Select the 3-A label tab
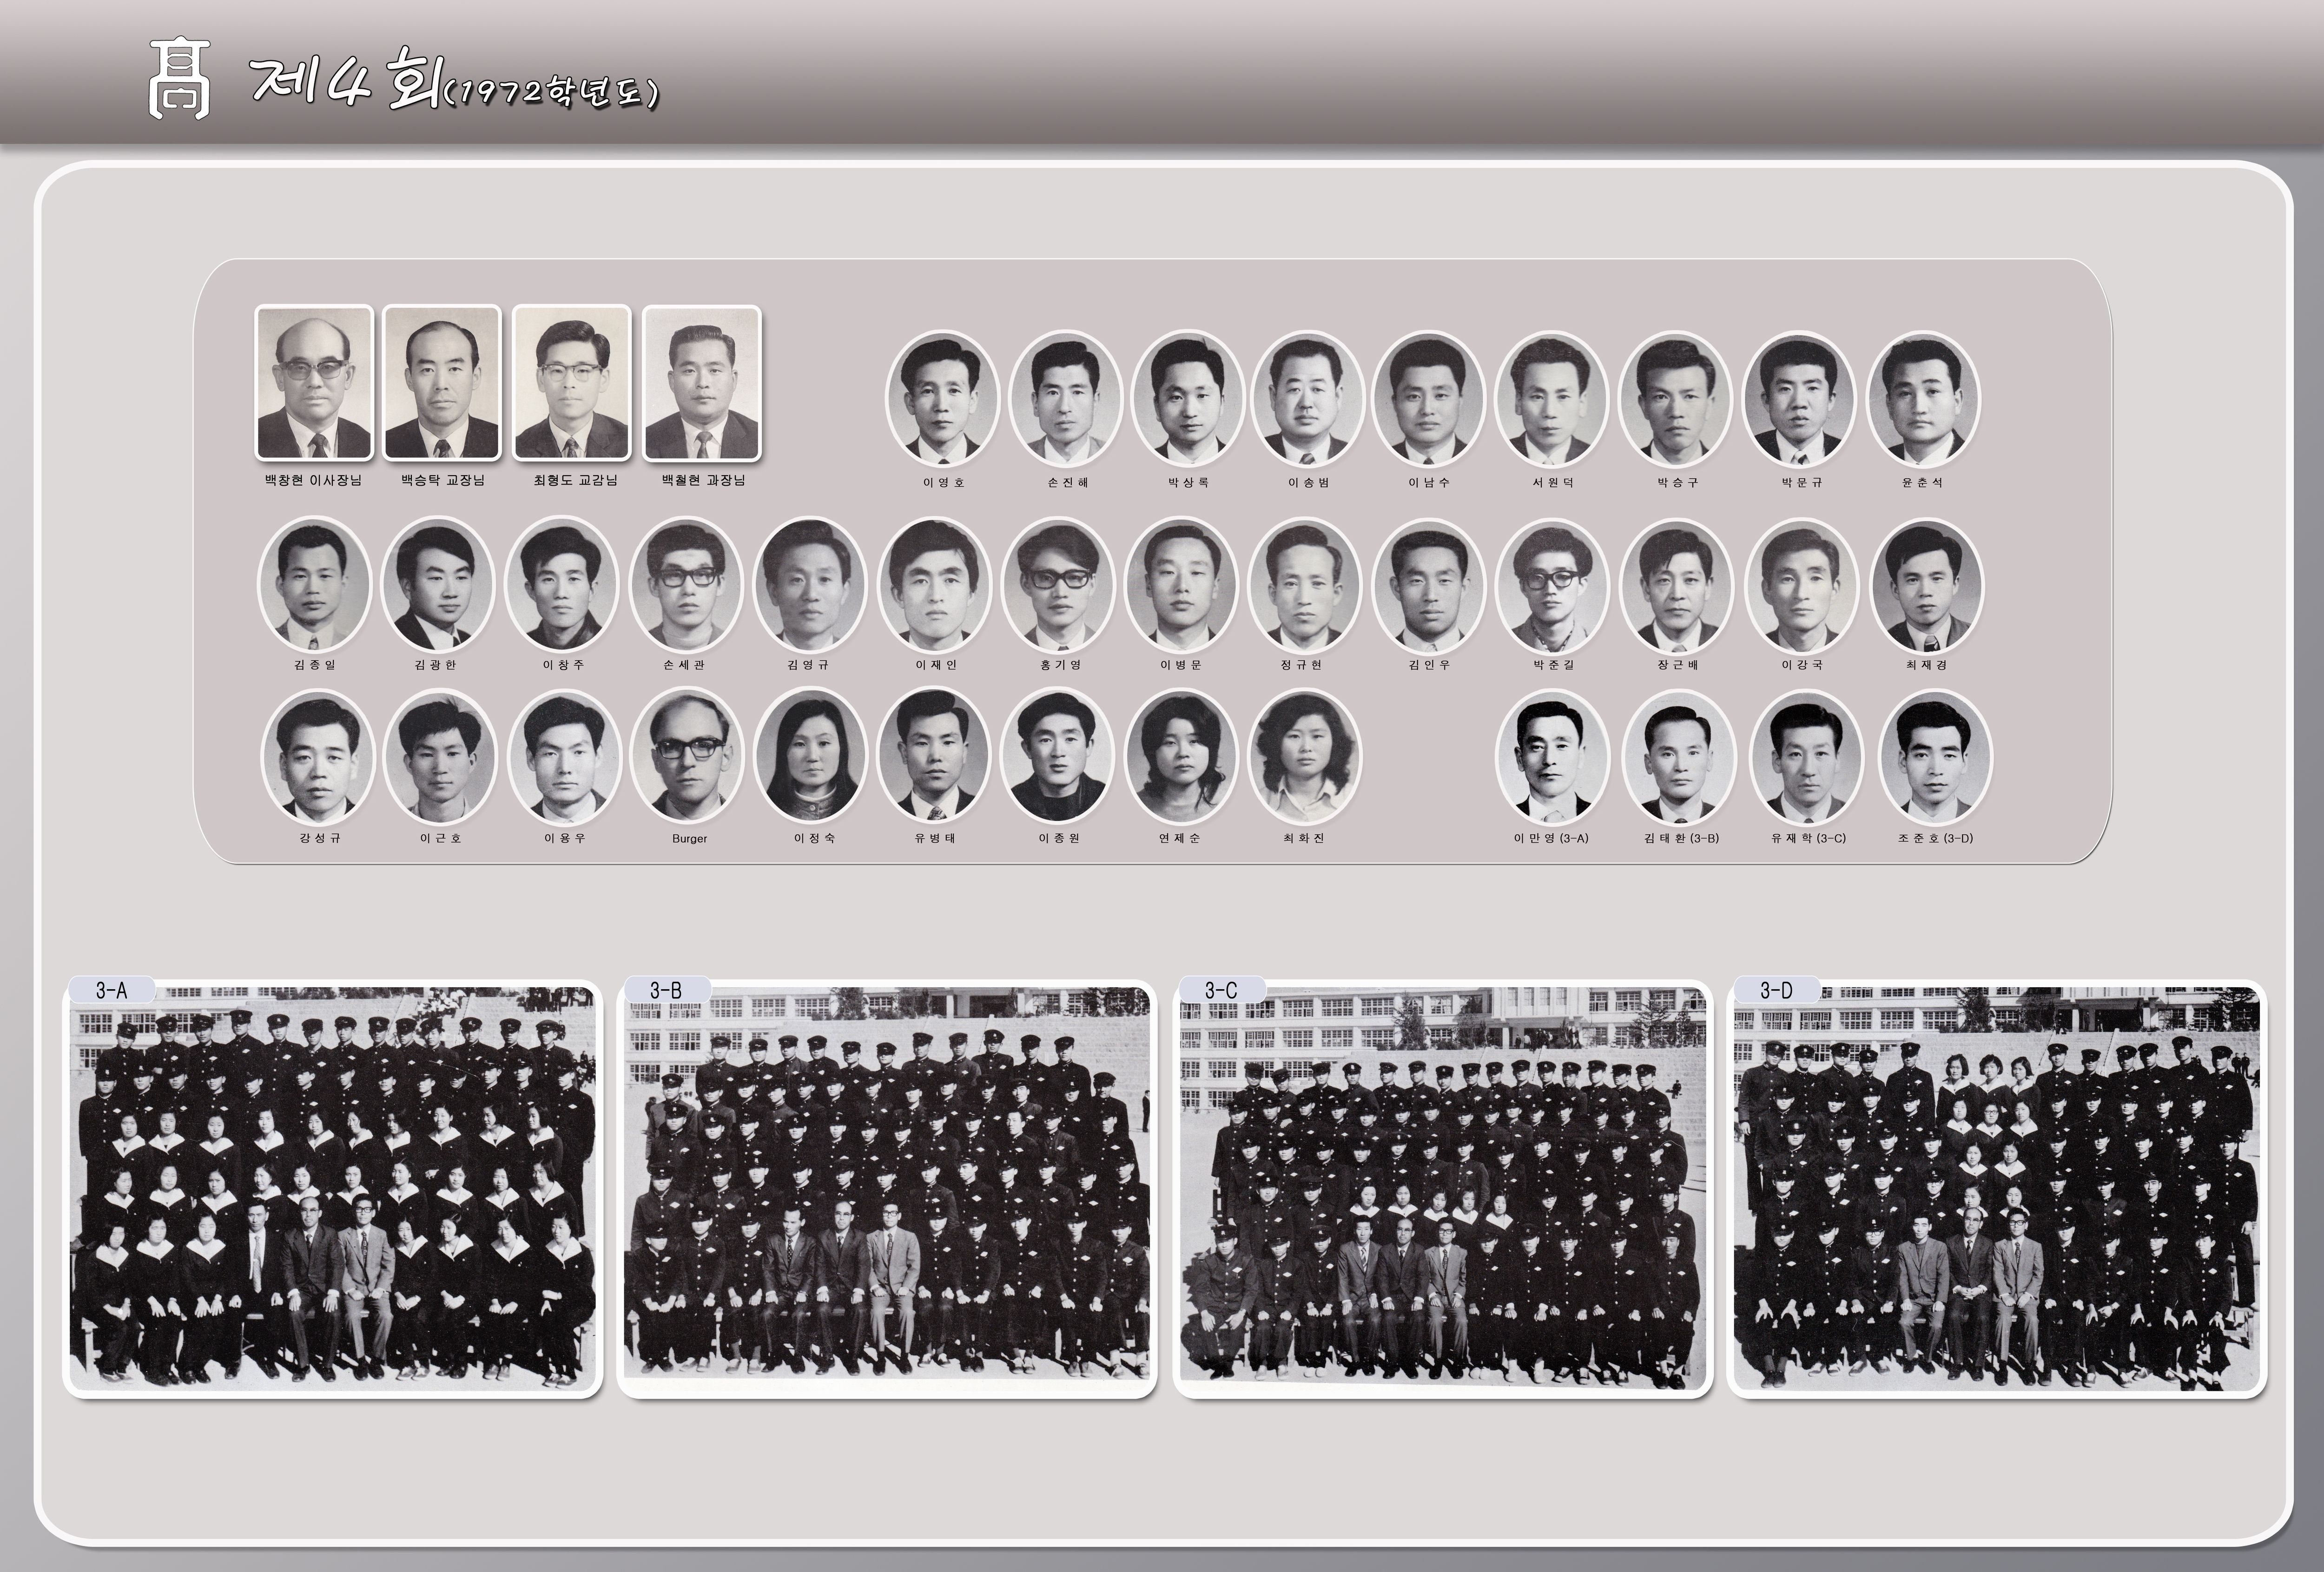The width and height of the screenshot is (2324, 1572). [111, 990]
